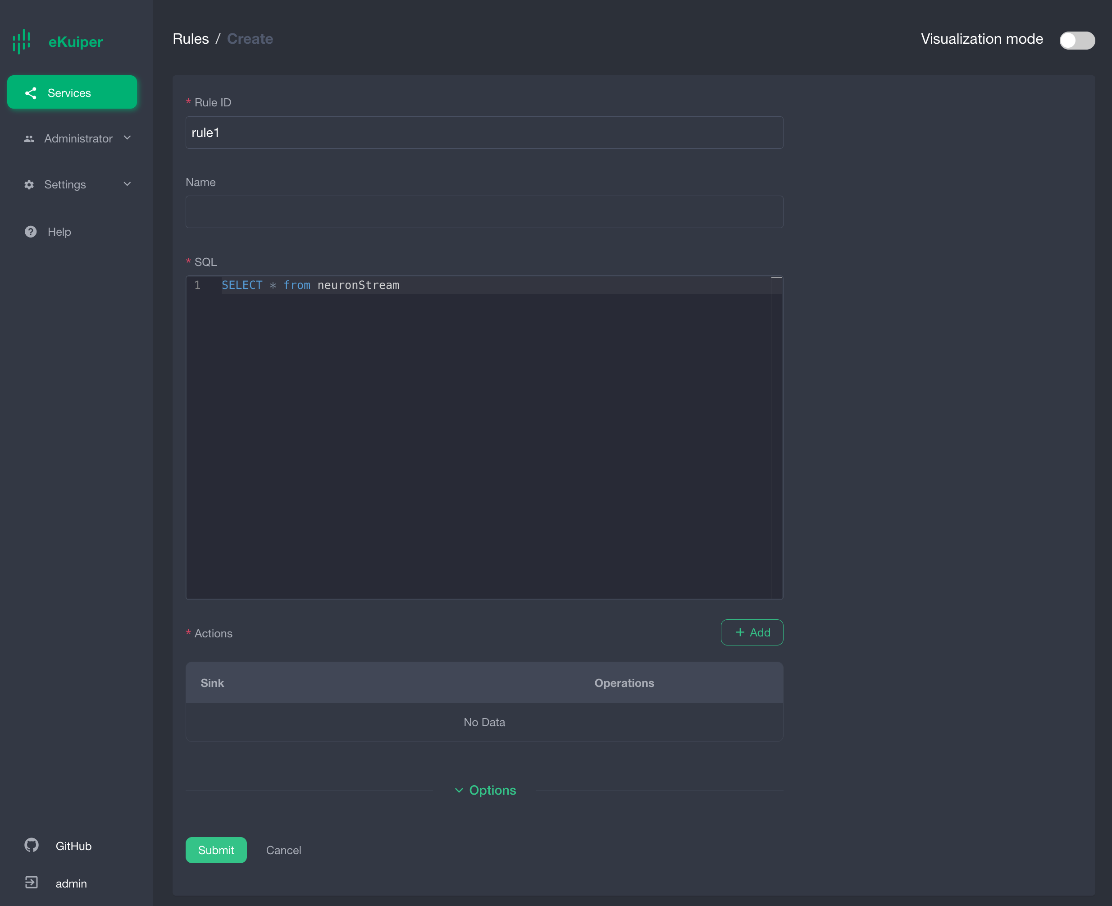Click inside the SQL editor line 1
Image resolution: width=1112 pixels, height=906 pixels.
[469, 285]
